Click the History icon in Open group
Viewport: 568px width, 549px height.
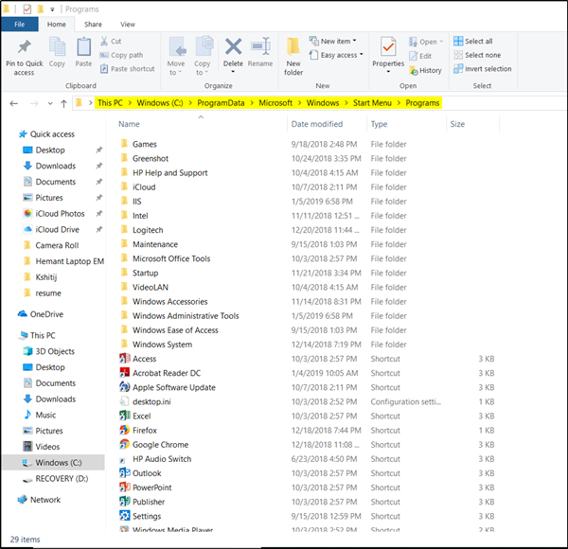click(414, 71)
